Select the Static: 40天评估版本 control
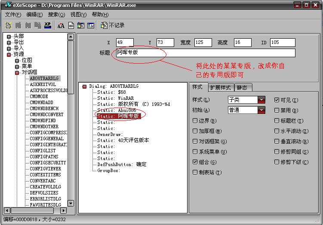The width and height of the screenshot is (323, 225). (123, 140)
